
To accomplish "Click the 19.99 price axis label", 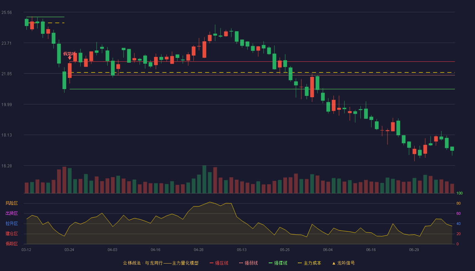I will tap(6, 104).
